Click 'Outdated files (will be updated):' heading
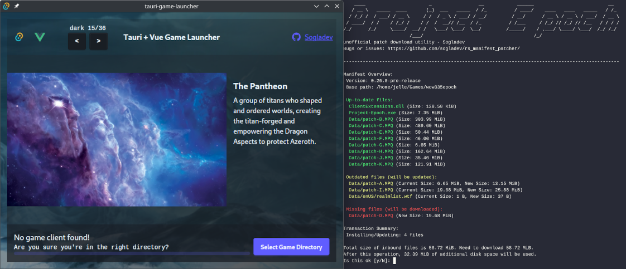Viewport: 626px width, 269px height. click(391, 177)
